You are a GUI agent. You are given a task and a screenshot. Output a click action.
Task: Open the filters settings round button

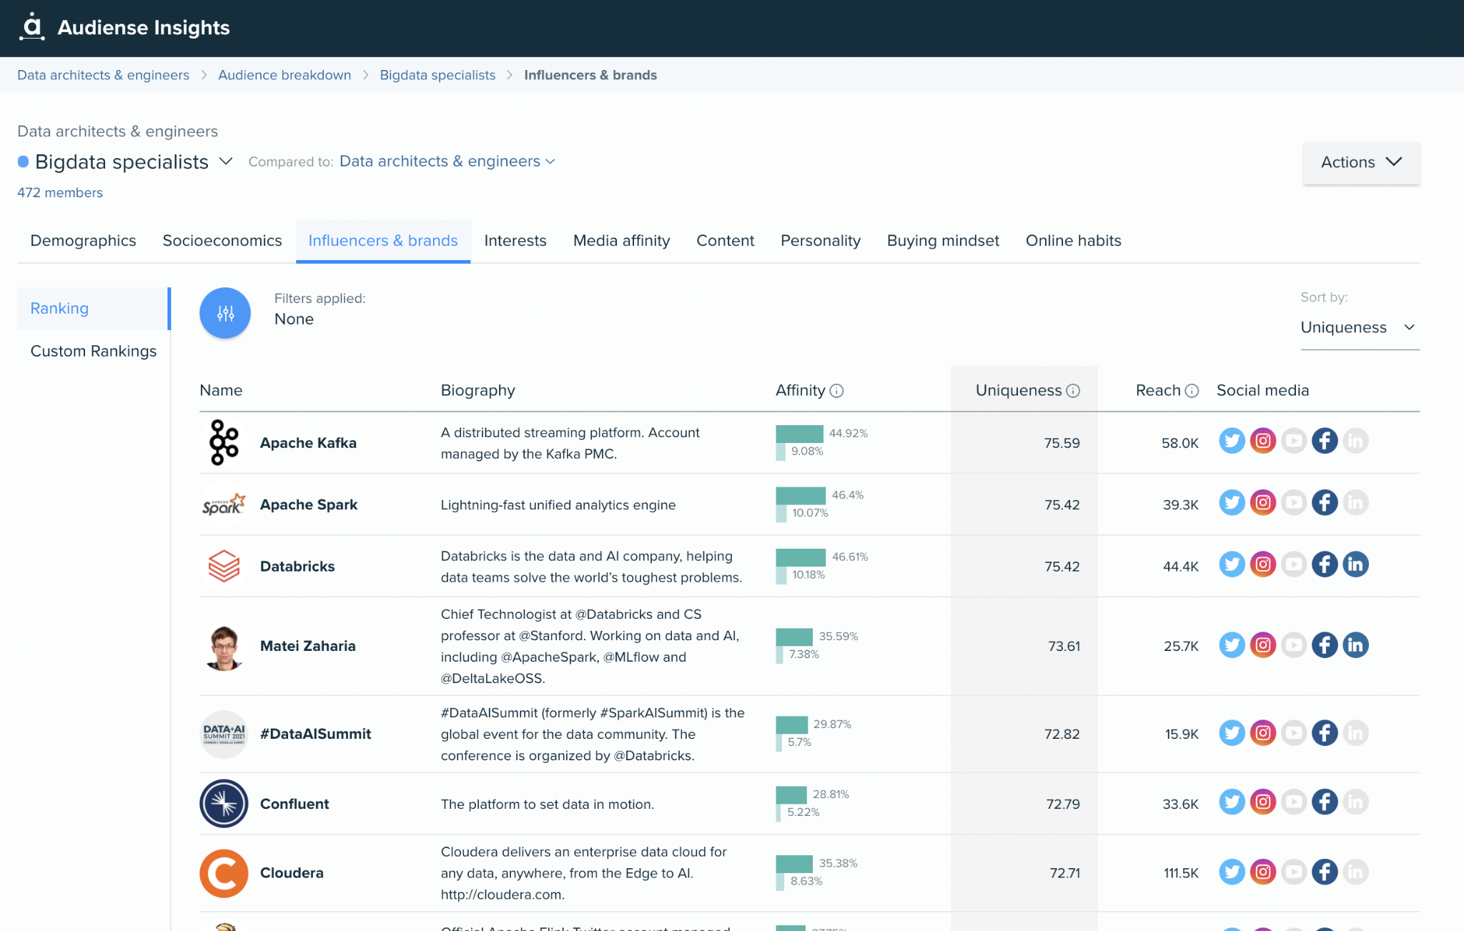225,313
